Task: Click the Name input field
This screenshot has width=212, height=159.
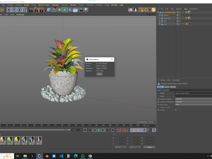Action: (x=193, y=93)
